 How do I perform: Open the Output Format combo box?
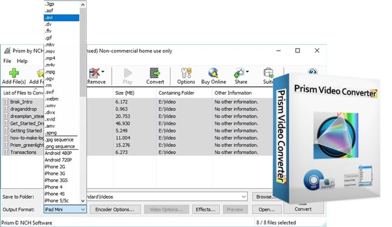(65, 209)
